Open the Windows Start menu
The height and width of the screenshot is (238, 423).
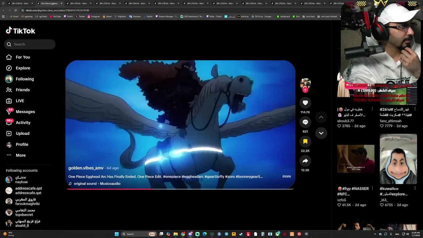(x=117, y=234)
